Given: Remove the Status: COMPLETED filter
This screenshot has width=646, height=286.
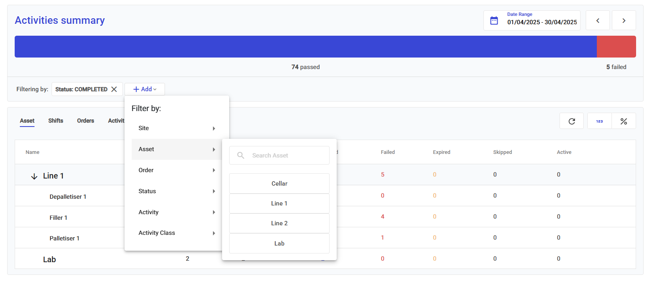Looking at the screenshot, I should tap(114, 89).
